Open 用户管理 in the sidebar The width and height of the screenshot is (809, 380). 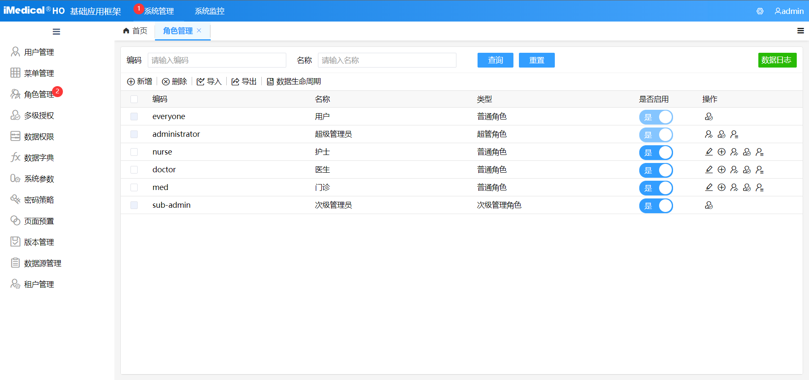pyautogui.click(x=39, y=52)
